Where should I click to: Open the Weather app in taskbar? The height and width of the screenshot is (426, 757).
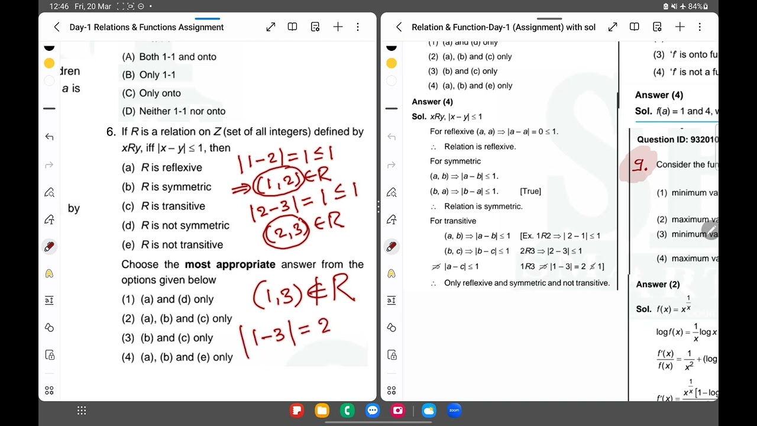[x=429, y=410]
